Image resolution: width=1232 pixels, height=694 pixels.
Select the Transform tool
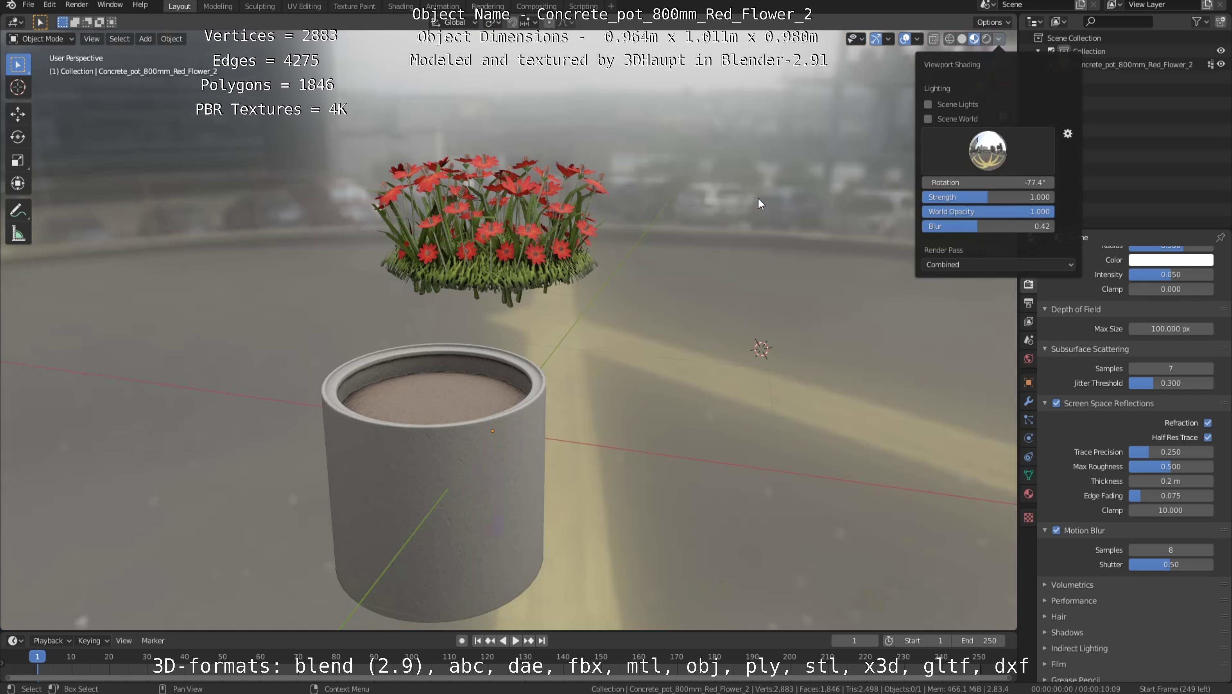pos(18,183)
